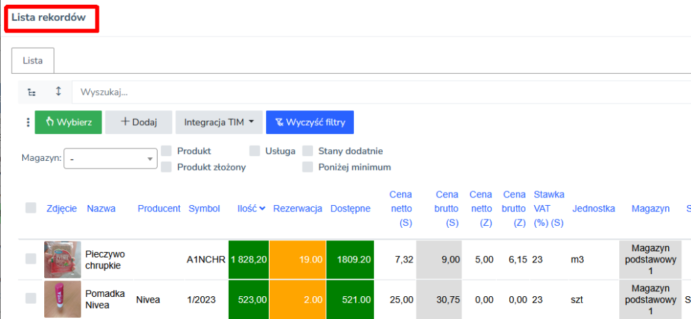Click the tree hierarchy view icon
Screen dimensions: 691x319
pyautogui.click(x=32, y=92)
